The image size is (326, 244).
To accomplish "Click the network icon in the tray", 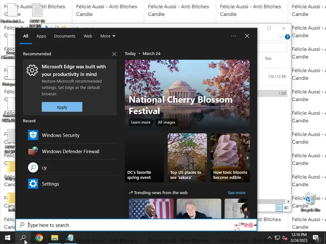I will click(277, 238).
